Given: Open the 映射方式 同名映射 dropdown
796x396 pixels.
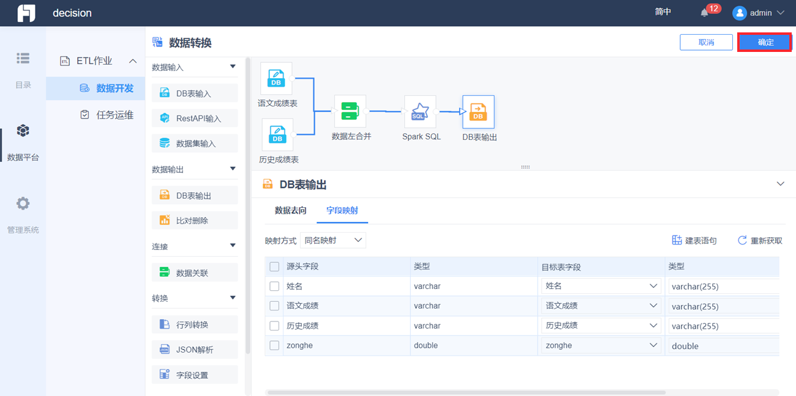Looking at the screenshot, I should pos(333,240).
